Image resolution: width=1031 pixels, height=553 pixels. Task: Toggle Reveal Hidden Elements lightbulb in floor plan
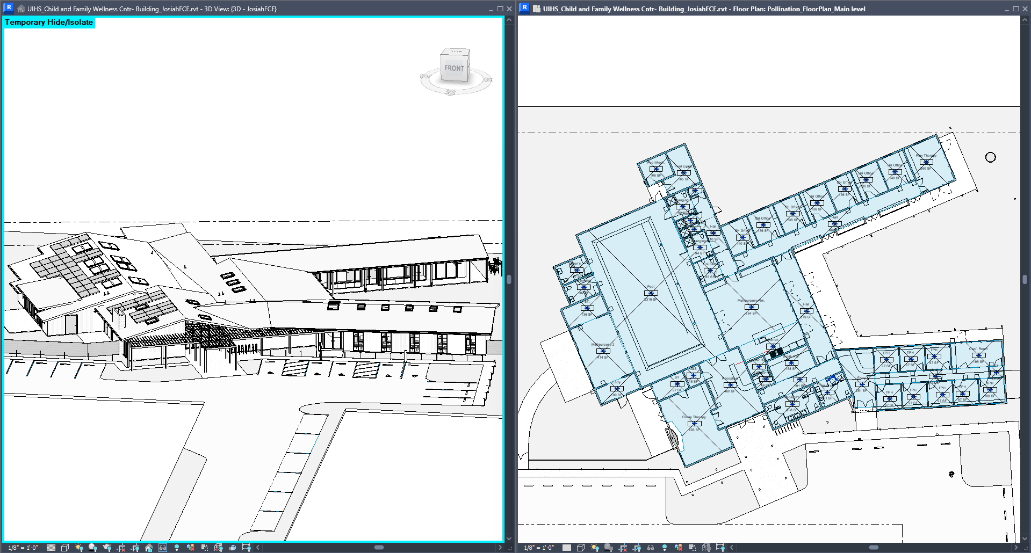click(665, 548)
